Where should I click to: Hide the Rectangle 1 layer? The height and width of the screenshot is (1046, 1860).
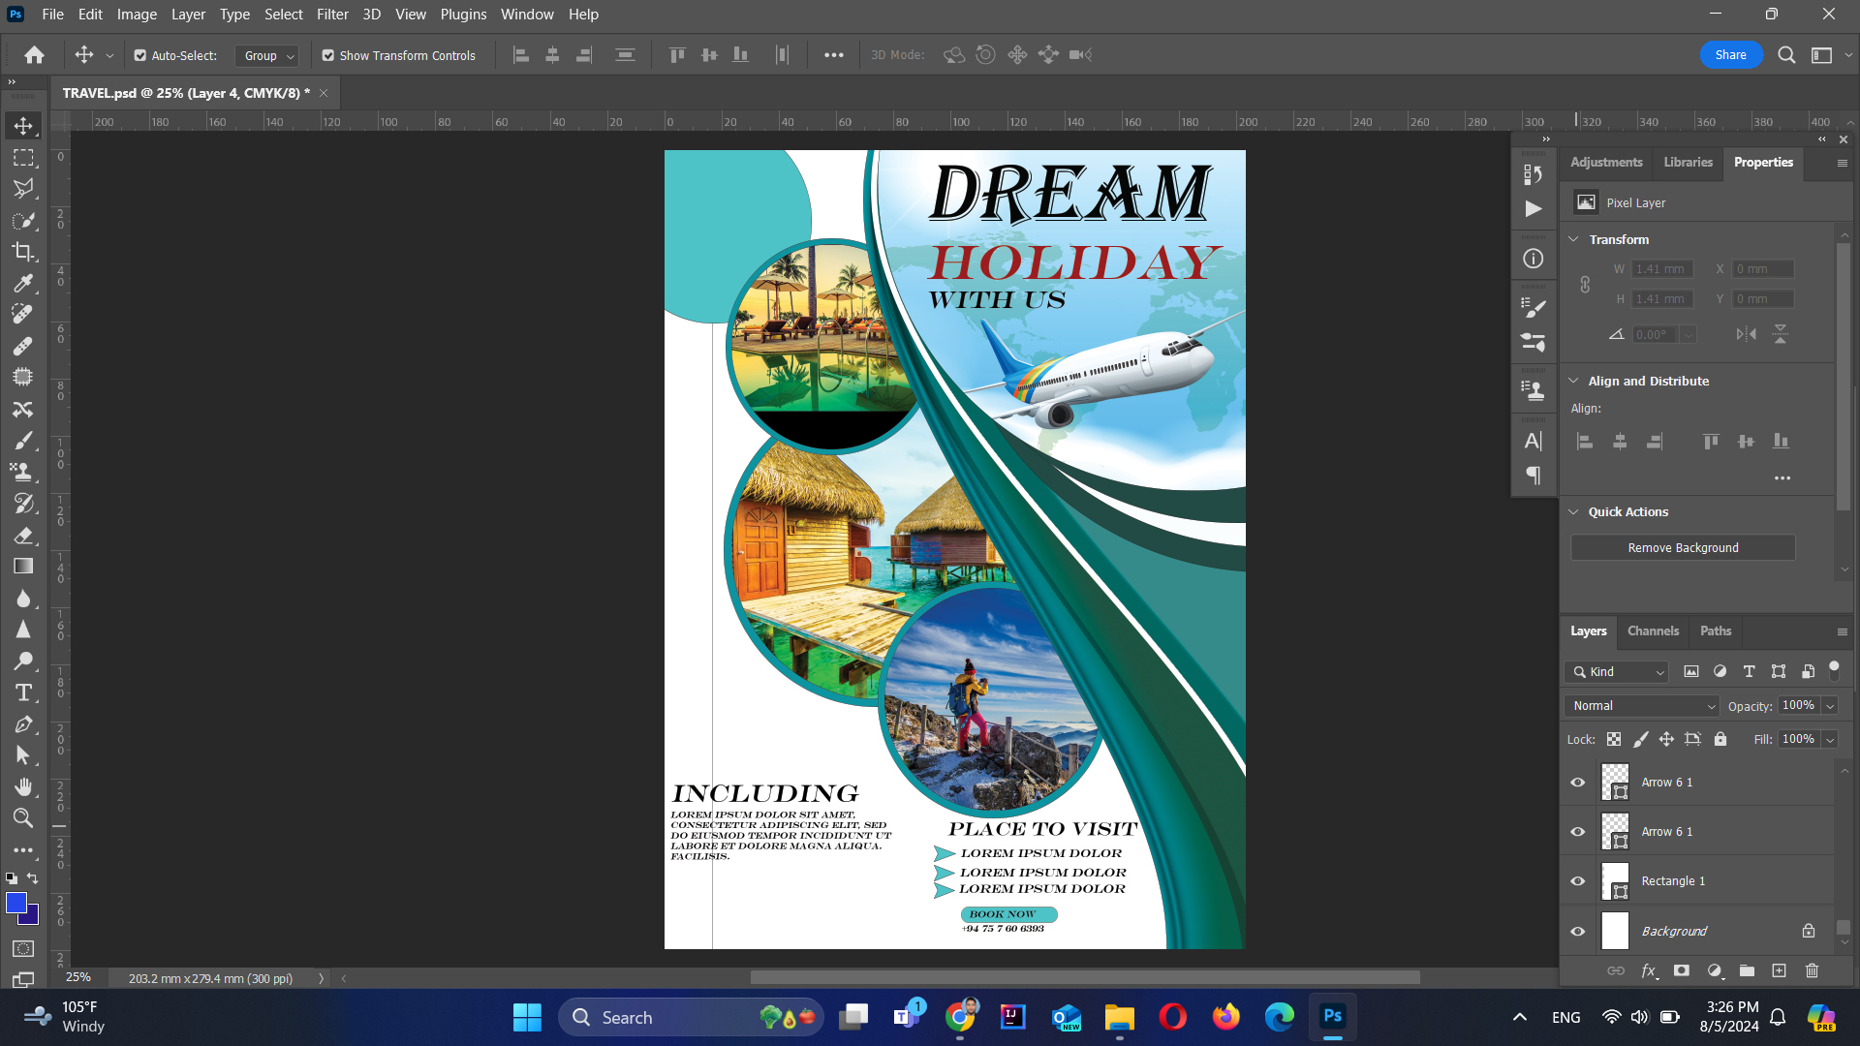(1577, 881)
